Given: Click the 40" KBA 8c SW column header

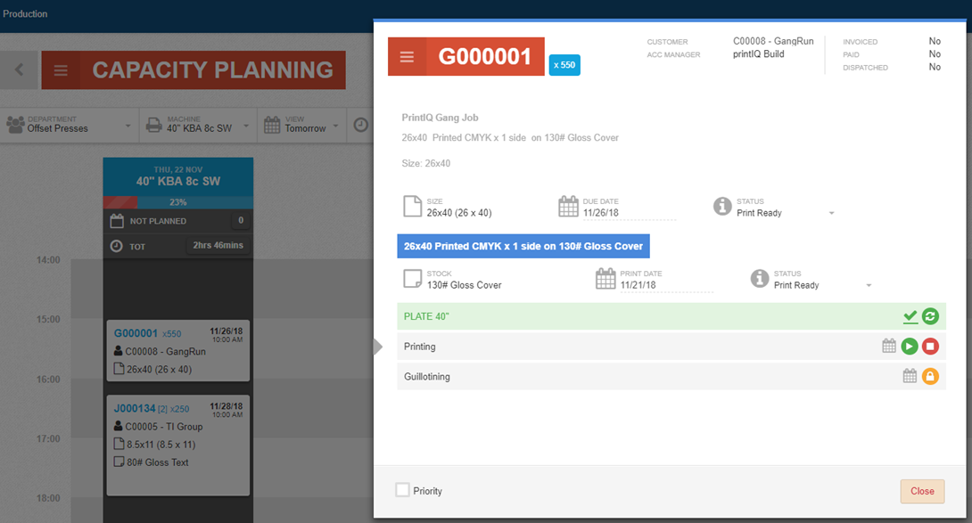Looking at the screenshot, I should [x=178, y=176].
